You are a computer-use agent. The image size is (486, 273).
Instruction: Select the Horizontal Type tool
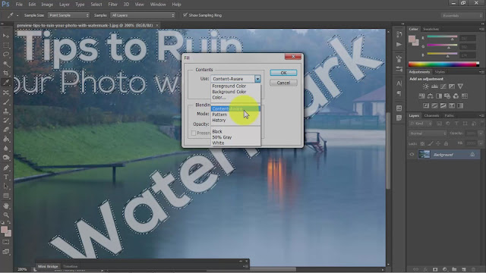6,177
